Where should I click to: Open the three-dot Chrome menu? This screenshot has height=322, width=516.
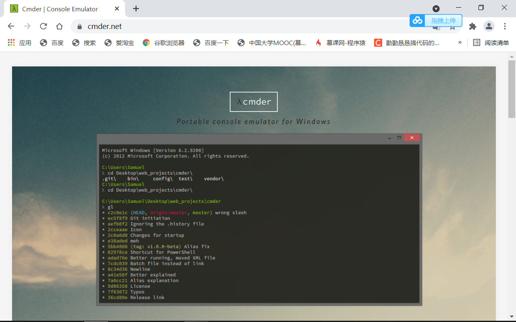(505, 26)
